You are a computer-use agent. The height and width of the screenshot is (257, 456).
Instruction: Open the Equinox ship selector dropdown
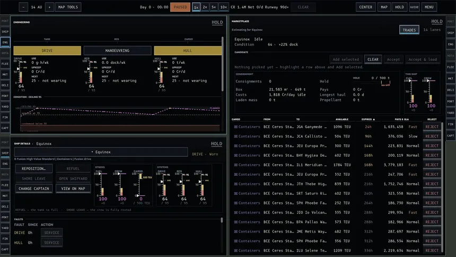pos(101,152)
